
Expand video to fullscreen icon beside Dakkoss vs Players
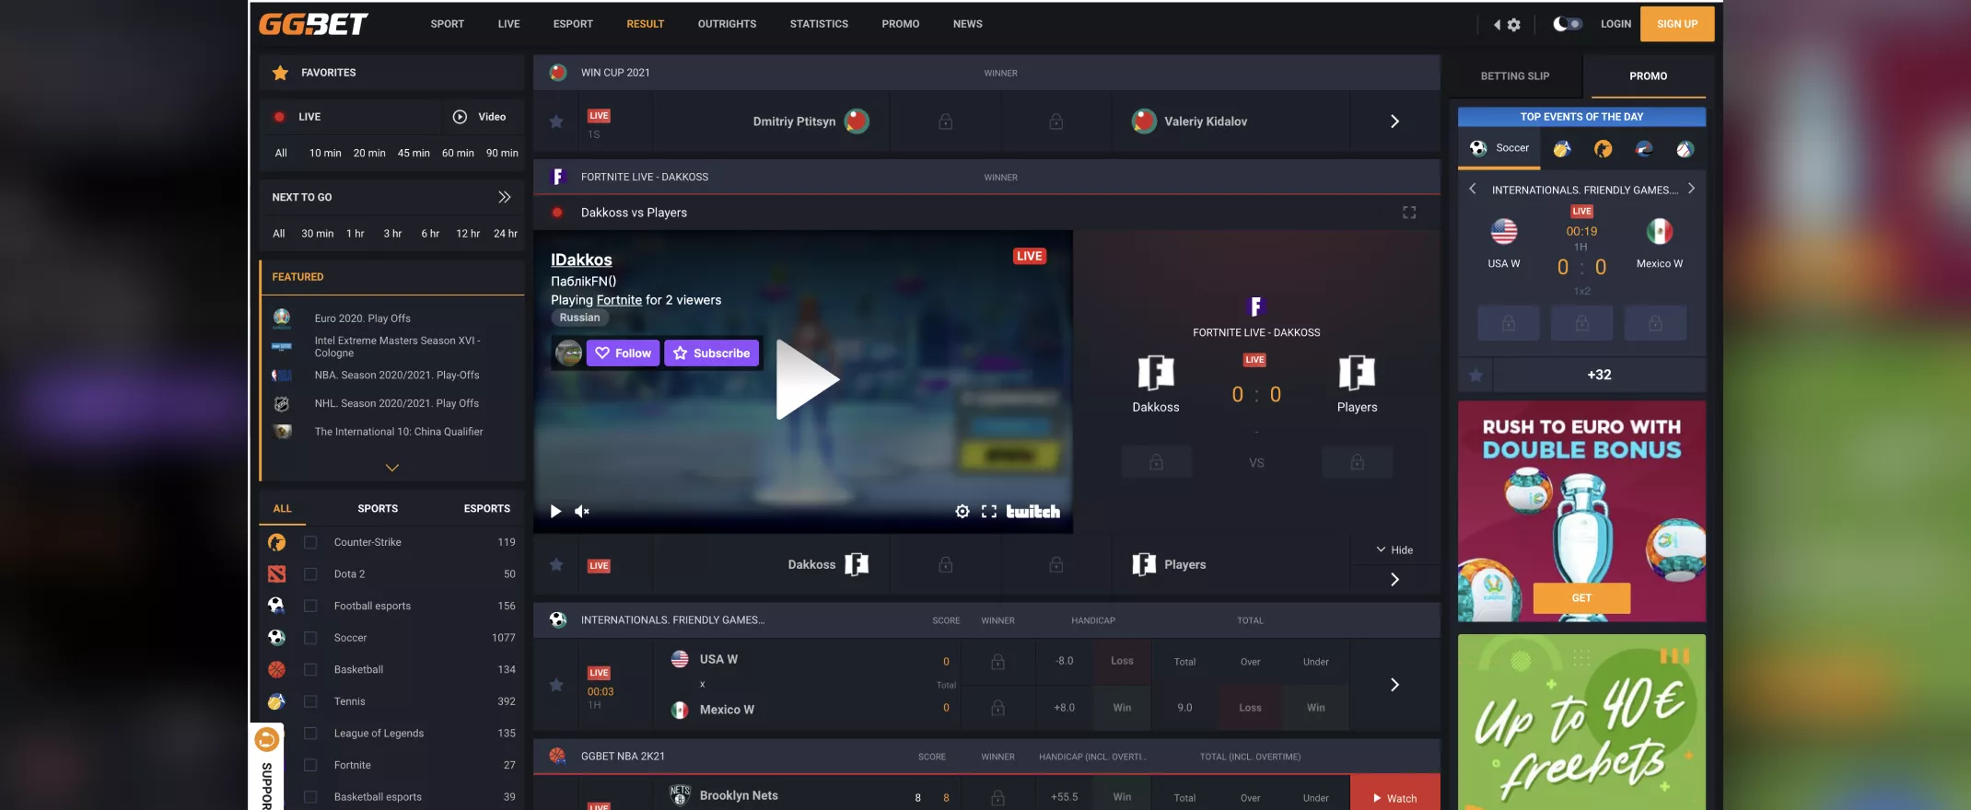pyautogui.click(x=1409, y=213)
